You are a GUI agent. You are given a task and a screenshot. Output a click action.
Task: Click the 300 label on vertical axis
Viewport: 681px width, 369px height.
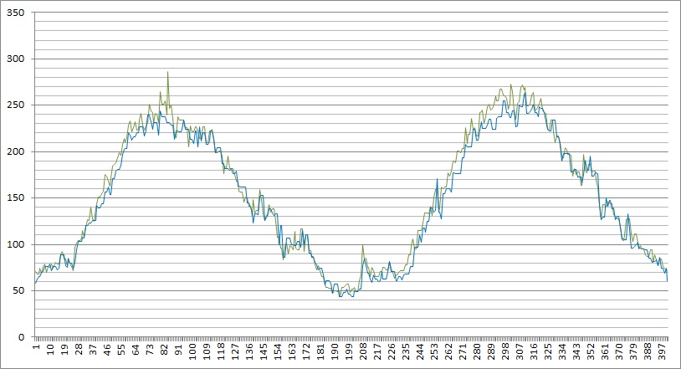pyautogui.click(x=15, y=59)
